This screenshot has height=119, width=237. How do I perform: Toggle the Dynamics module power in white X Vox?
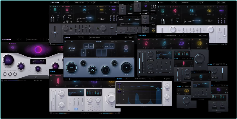click(x=51, y=75)
